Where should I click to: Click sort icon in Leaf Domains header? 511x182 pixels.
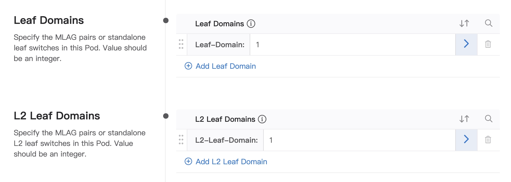pyautogui.click(x=464, y=23)
